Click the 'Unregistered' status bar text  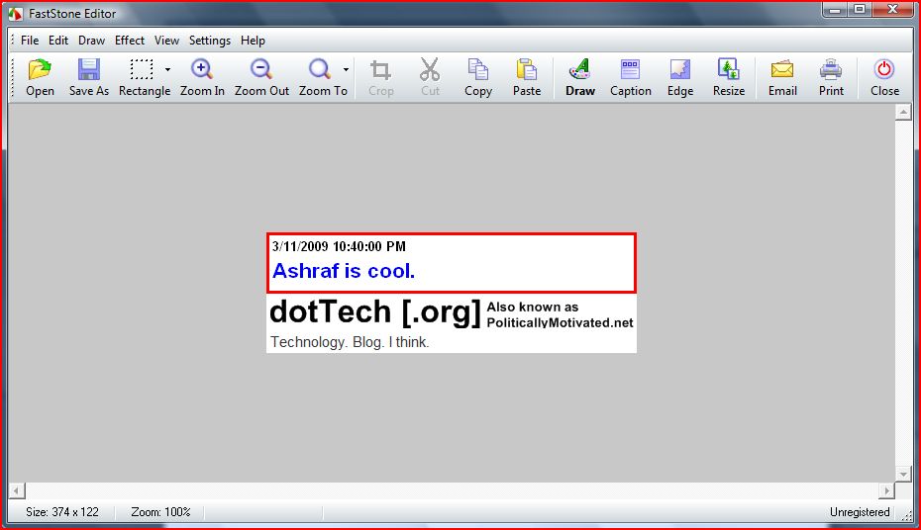pos(860,512)
